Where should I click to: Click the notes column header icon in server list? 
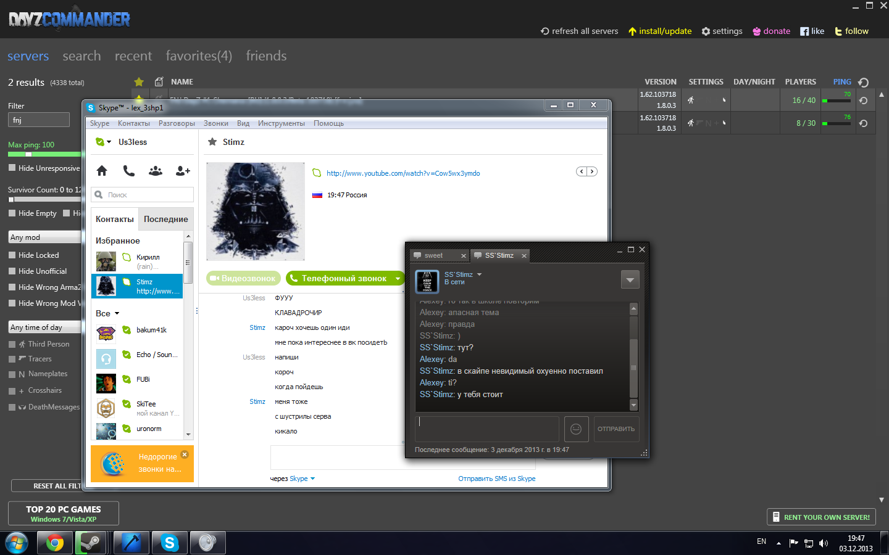[159, 81]
